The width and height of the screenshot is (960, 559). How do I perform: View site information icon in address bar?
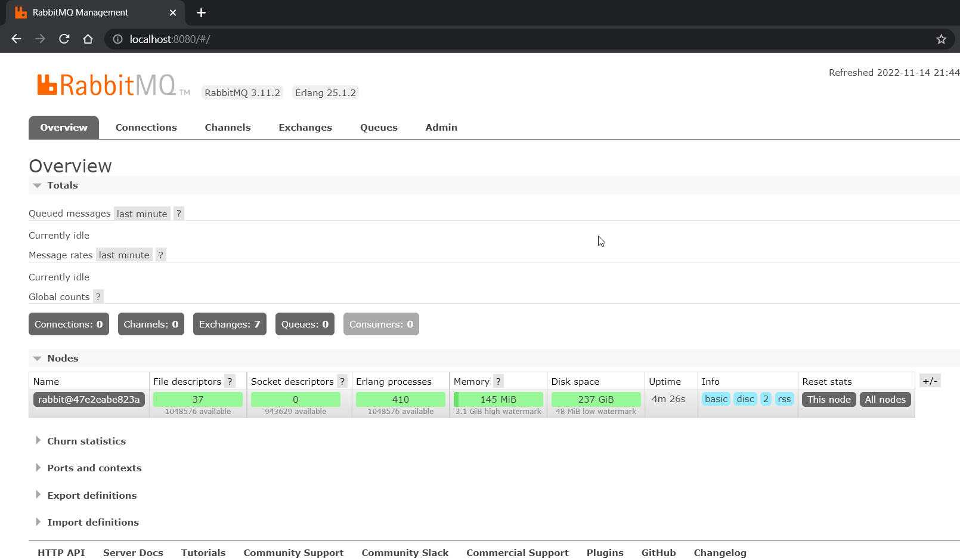point(118,39)
